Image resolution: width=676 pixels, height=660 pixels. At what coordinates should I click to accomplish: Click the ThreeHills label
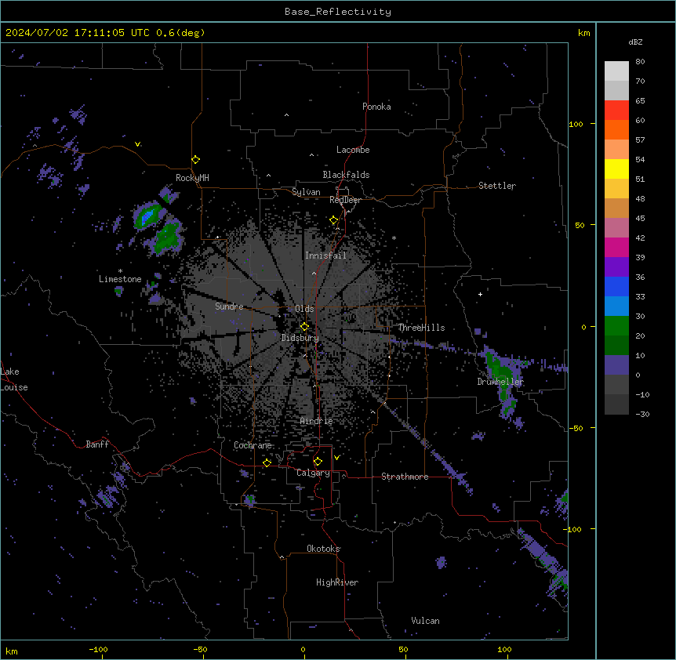421,328
